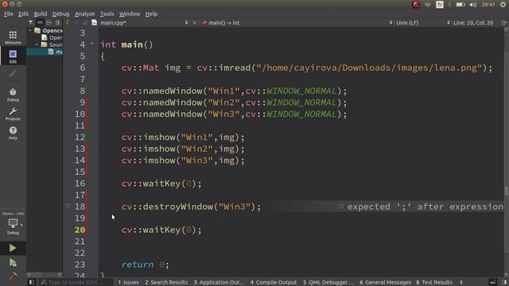Open the Help menu
The height and width of the screenshot is (286, 509).
(151, 14)
